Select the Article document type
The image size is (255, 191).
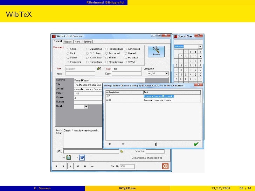coord(68,49)
